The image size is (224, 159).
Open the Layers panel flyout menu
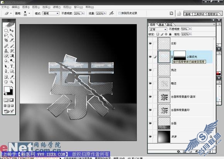point(214,24)
